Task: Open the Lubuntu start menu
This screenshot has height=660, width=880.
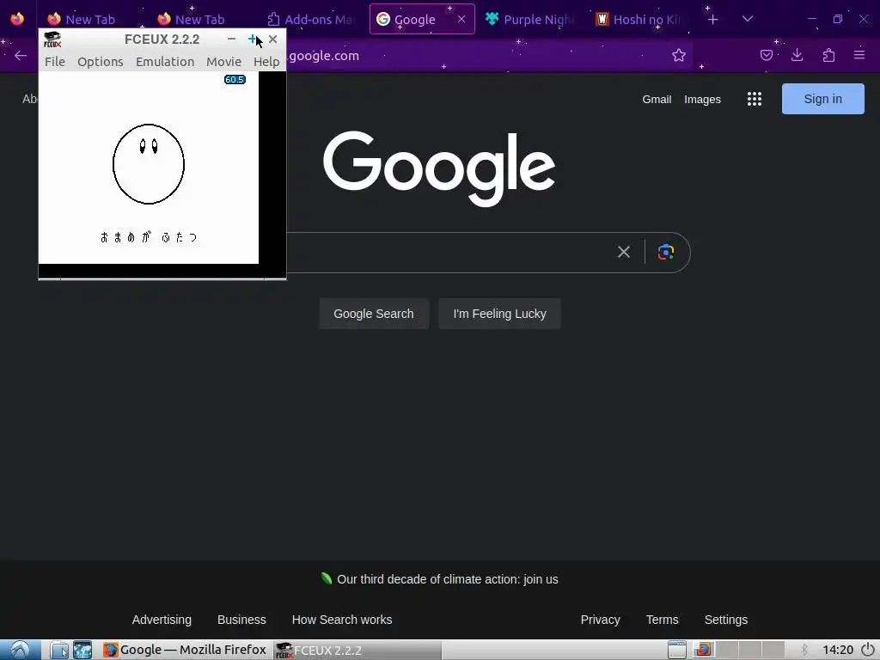Action: pyautogui.click(x=21, y=650)
